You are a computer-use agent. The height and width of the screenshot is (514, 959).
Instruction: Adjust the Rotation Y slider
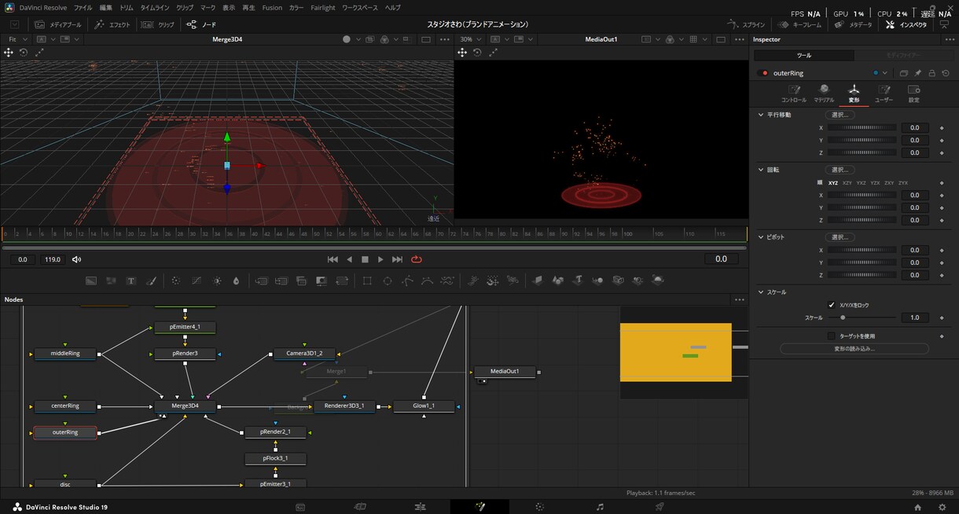[x=862, y=207]
